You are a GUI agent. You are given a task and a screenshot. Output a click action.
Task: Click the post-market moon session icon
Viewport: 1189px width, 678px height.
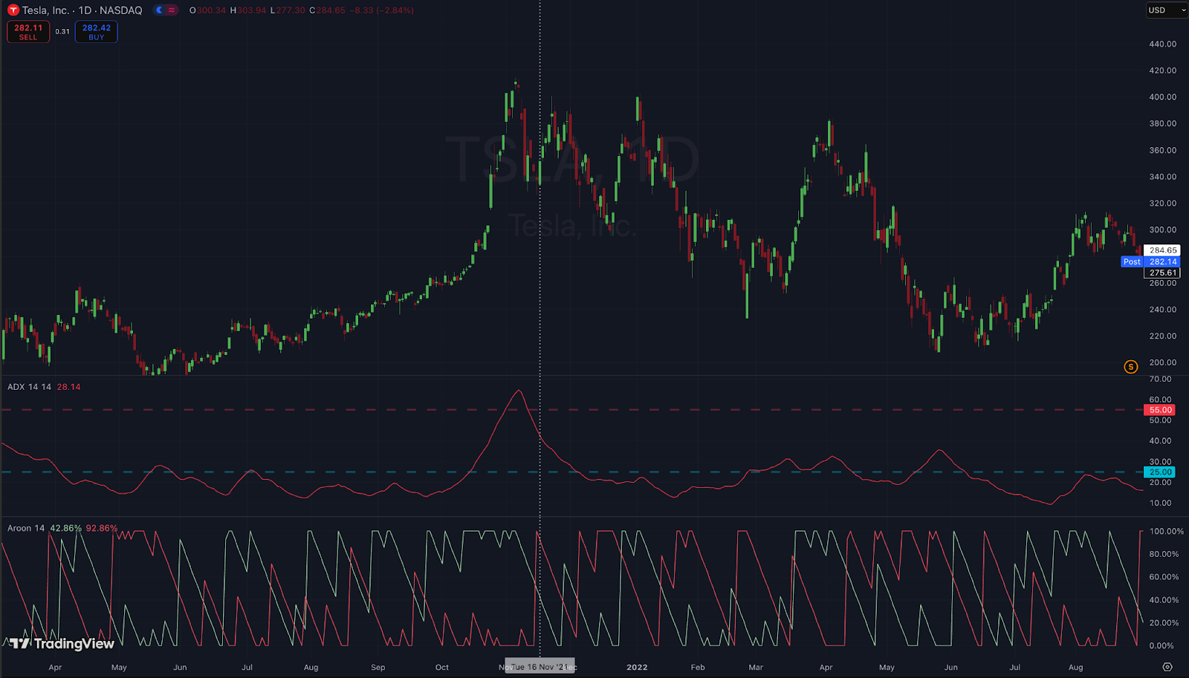pyautogui.click(x=160, y=10)
